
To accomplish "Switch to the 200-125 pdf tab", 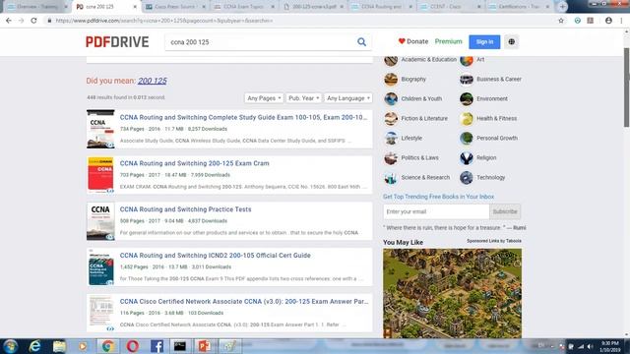I will 313,7.
